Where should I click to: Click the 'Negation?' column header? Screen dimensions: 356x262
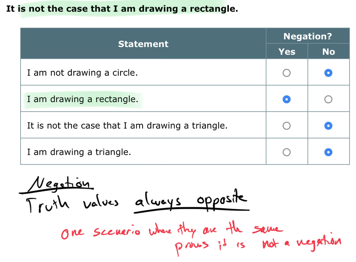pos(308,36)
